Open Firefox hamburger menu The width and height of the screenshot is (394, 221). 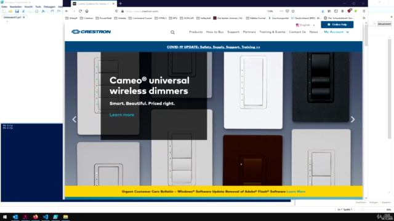click(364, 11)
